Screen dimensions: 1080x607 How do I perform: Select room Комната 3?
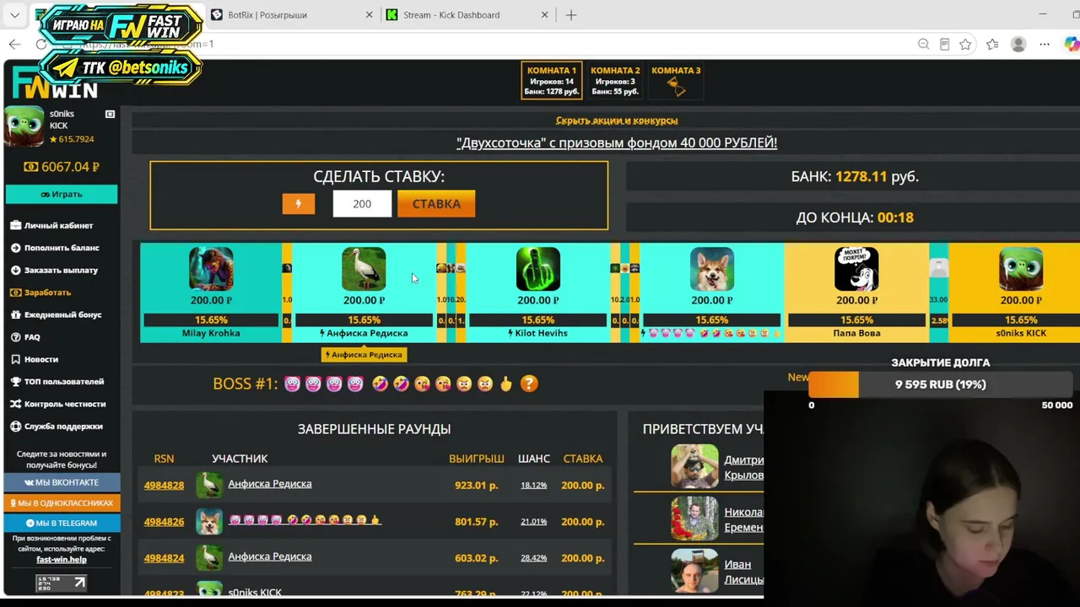pos(676,81)
